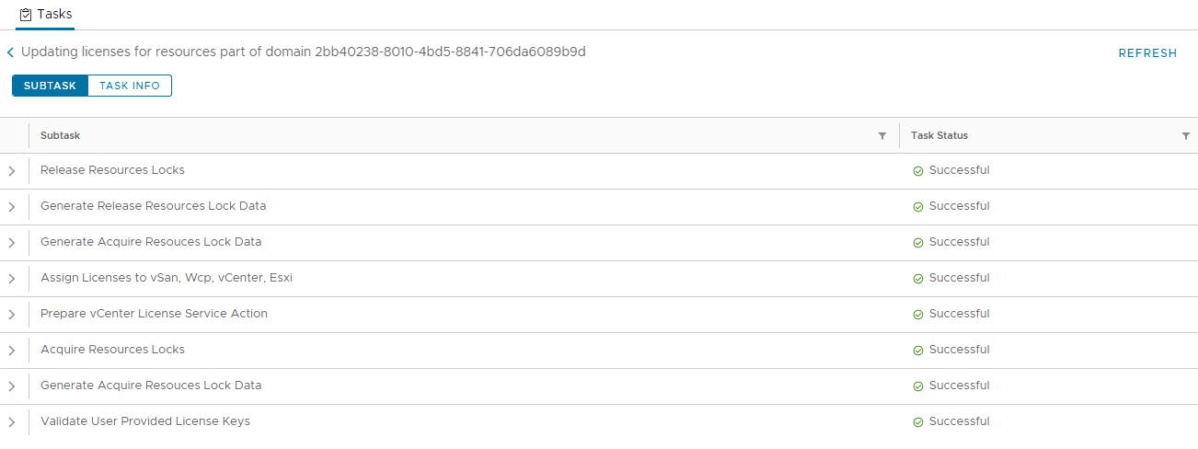Click success icon for Assign Licenses row
Image resolution: width=1198 pixels, height=449 pixels.
(x=917, y=279)
